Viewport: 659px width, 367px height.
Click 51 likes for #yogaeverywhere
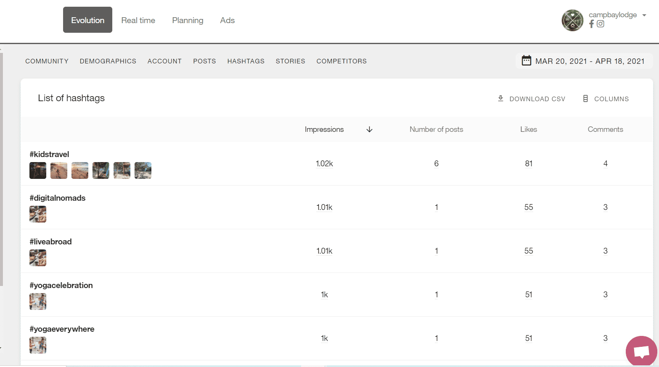529,338
